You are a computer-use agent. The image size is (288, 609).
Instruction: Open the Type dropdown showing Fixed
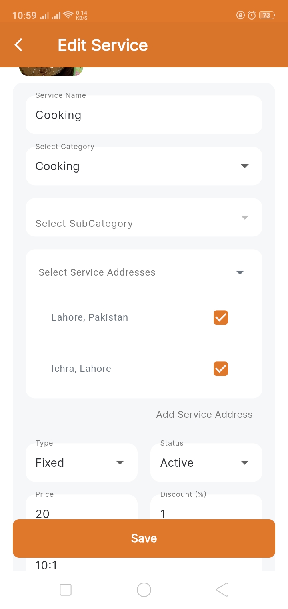click(x=82, y=462)
